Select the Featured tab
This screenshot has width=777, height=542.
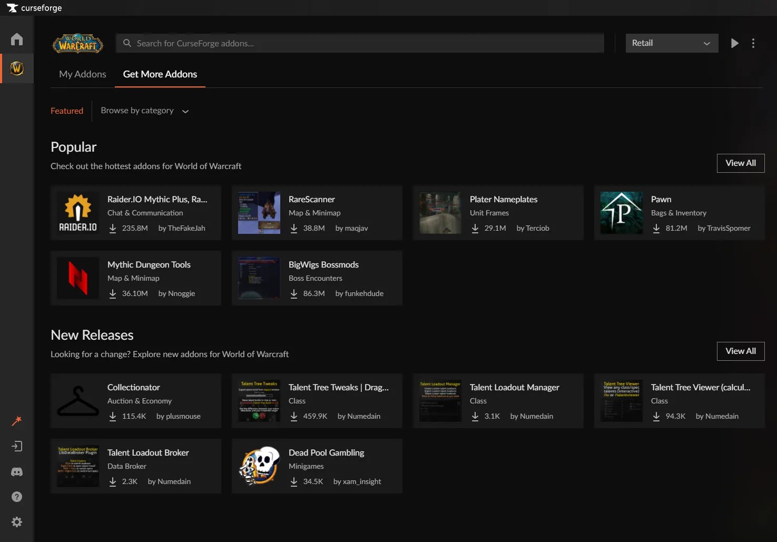[x=66, y=111]
